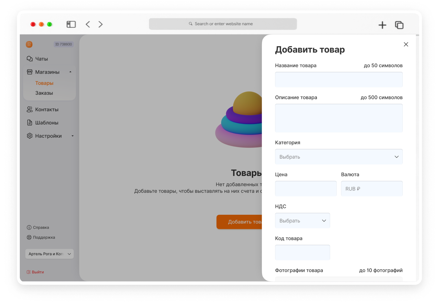Show all tabs overview icon

pyautogui.click(x=399, y=25)
